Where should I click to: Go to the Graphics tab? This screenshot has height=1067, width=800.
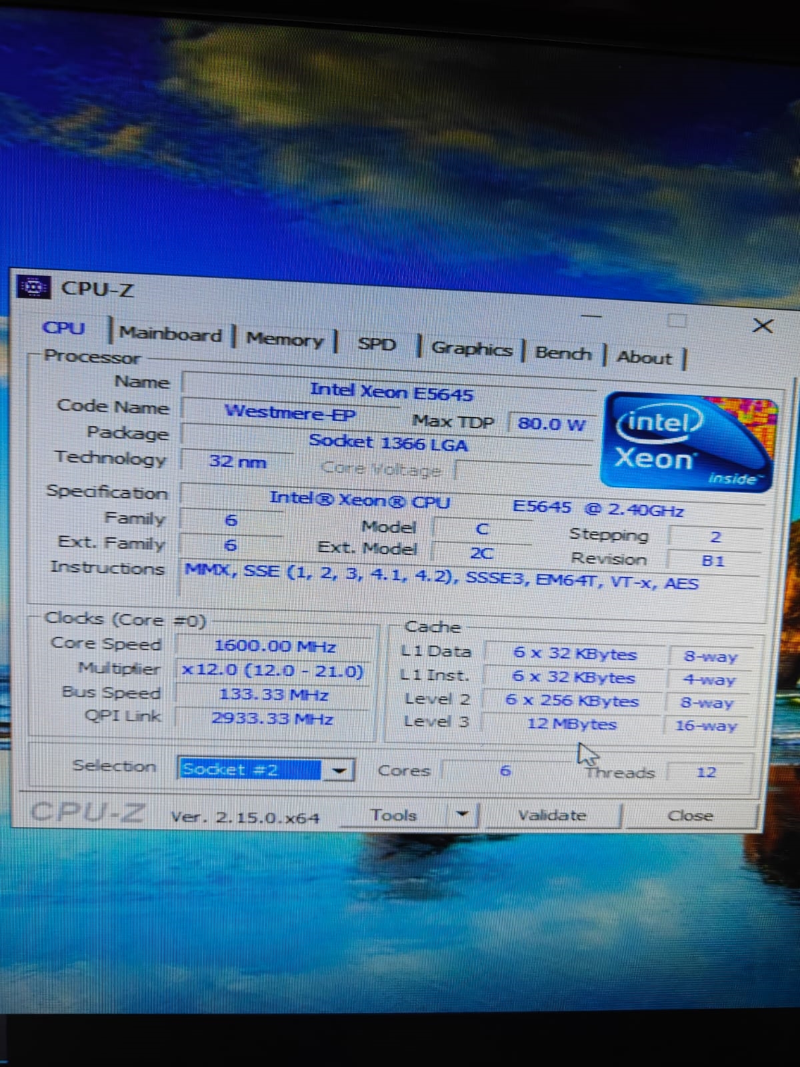point(471,349)
